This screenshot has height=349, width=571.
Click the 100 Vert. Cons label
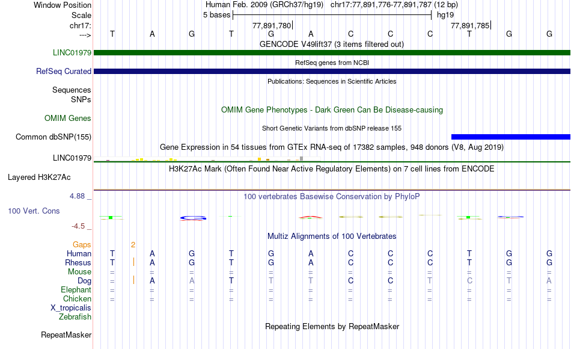tap(34, 211)
